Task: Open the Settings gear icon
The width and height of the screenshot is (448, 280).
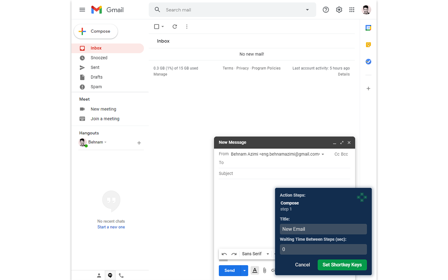Action: (x=339, y=10)
